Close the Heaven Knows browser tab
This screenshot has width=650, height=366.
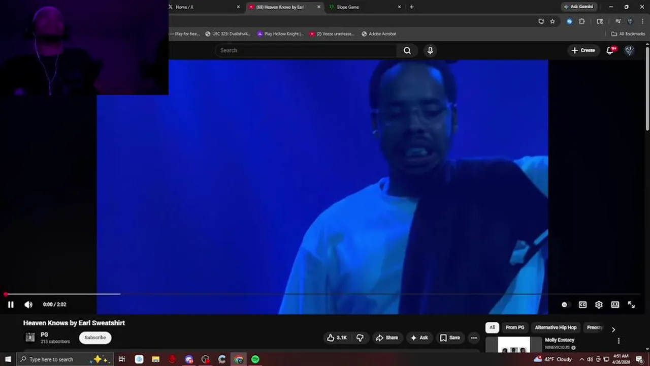319,7
